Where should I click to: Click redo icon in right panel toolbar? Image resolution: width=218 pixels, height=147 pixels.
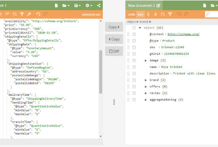click(186, 14)
